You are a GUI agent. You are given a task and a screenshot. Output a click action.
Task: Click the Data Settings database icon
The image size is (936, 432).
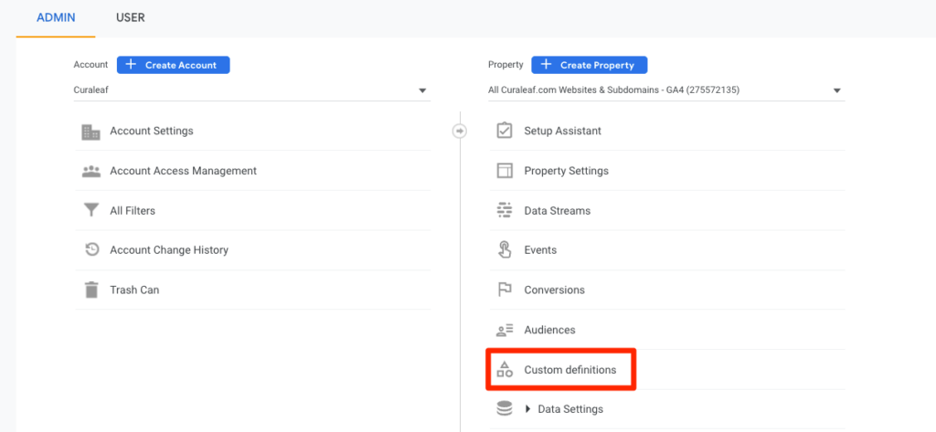pos(505,409)
